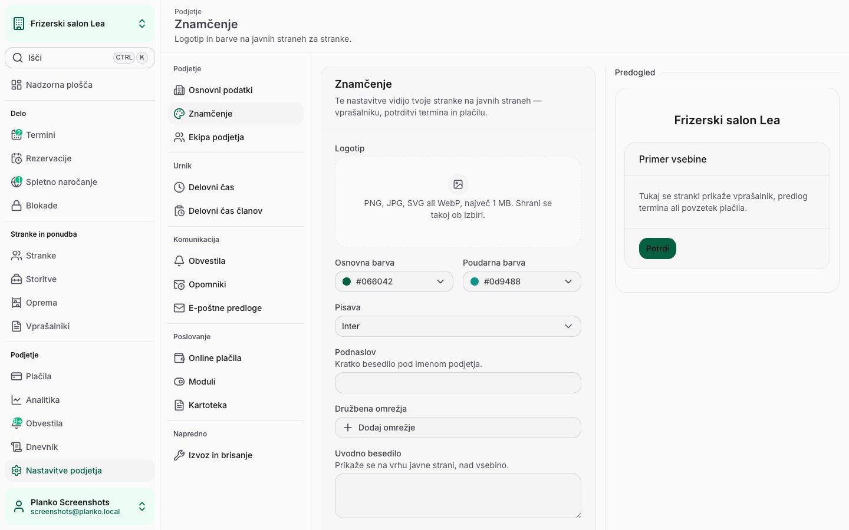Click the Vprašalniki document icon

pyautogui.click(x=17, y=326)
